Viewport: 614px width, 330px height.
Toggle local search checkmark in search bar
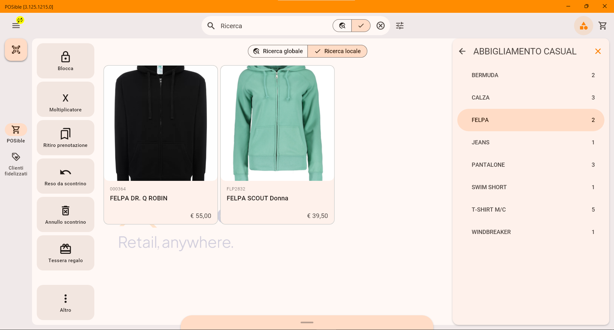coord(361,26)
